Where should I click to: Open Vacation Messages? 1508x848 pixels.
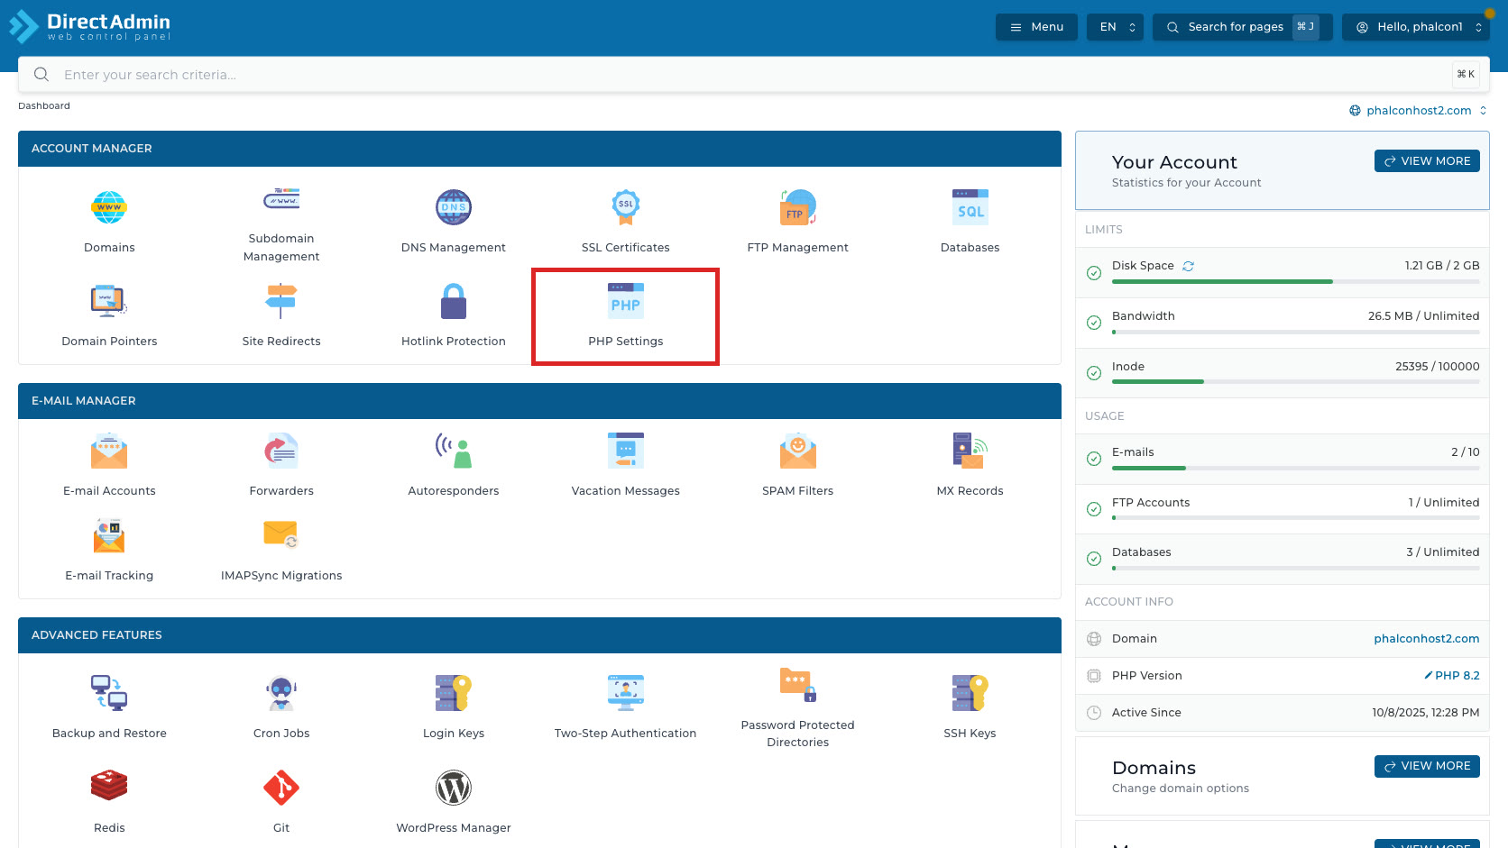[626, 466]
